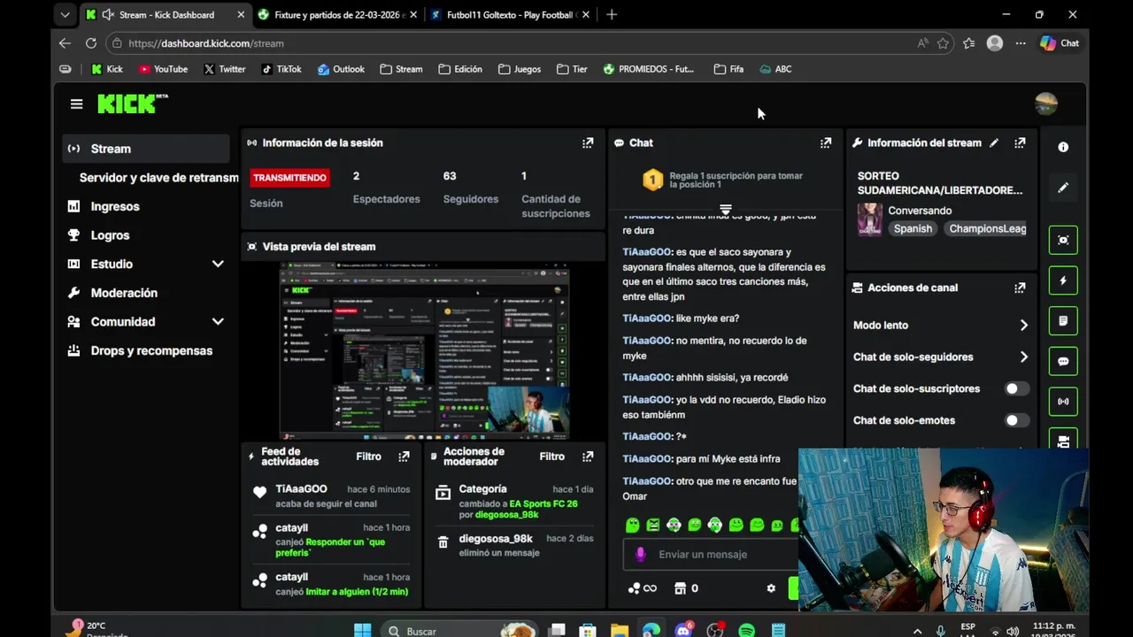Open YouTube bookmark
Screen dimensions: 1133x637
pyautogui.click(x=163, y=69)
